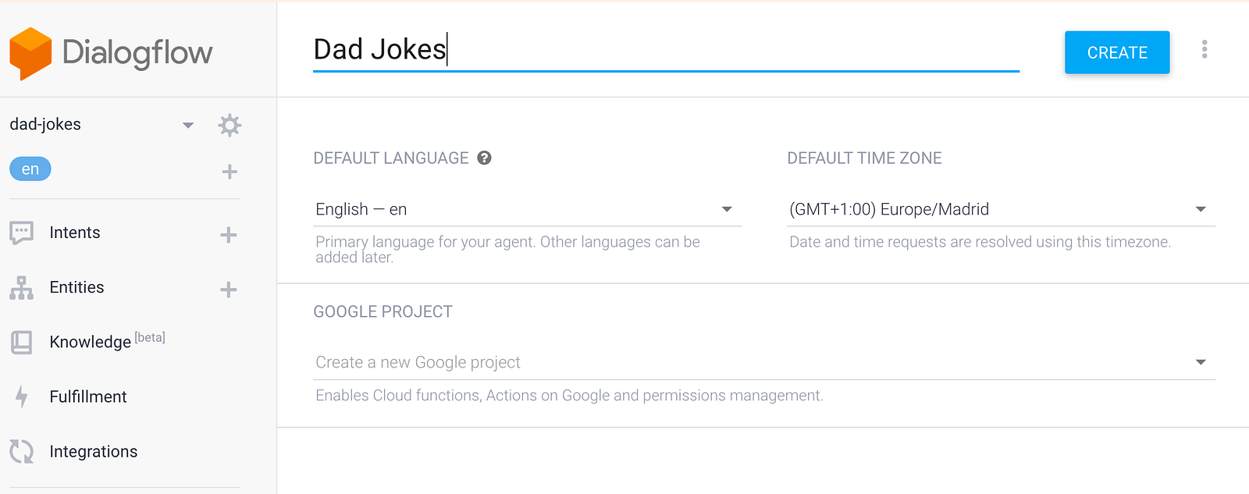The width and height of the screenshot is (1249, 494).
Task: Go to Integrations in sidebar
Action: pyautogui.click(x=93, y=451)
